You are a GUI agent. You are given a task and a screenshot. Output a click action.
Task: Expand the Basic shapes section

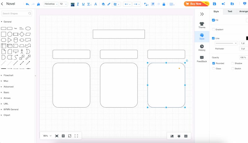pyautogui.click(x=5, y=92)
